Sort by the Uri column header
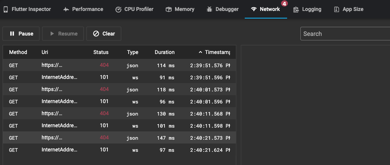The image size is (390, 165). pyautogui.click(x=45, y=52)
